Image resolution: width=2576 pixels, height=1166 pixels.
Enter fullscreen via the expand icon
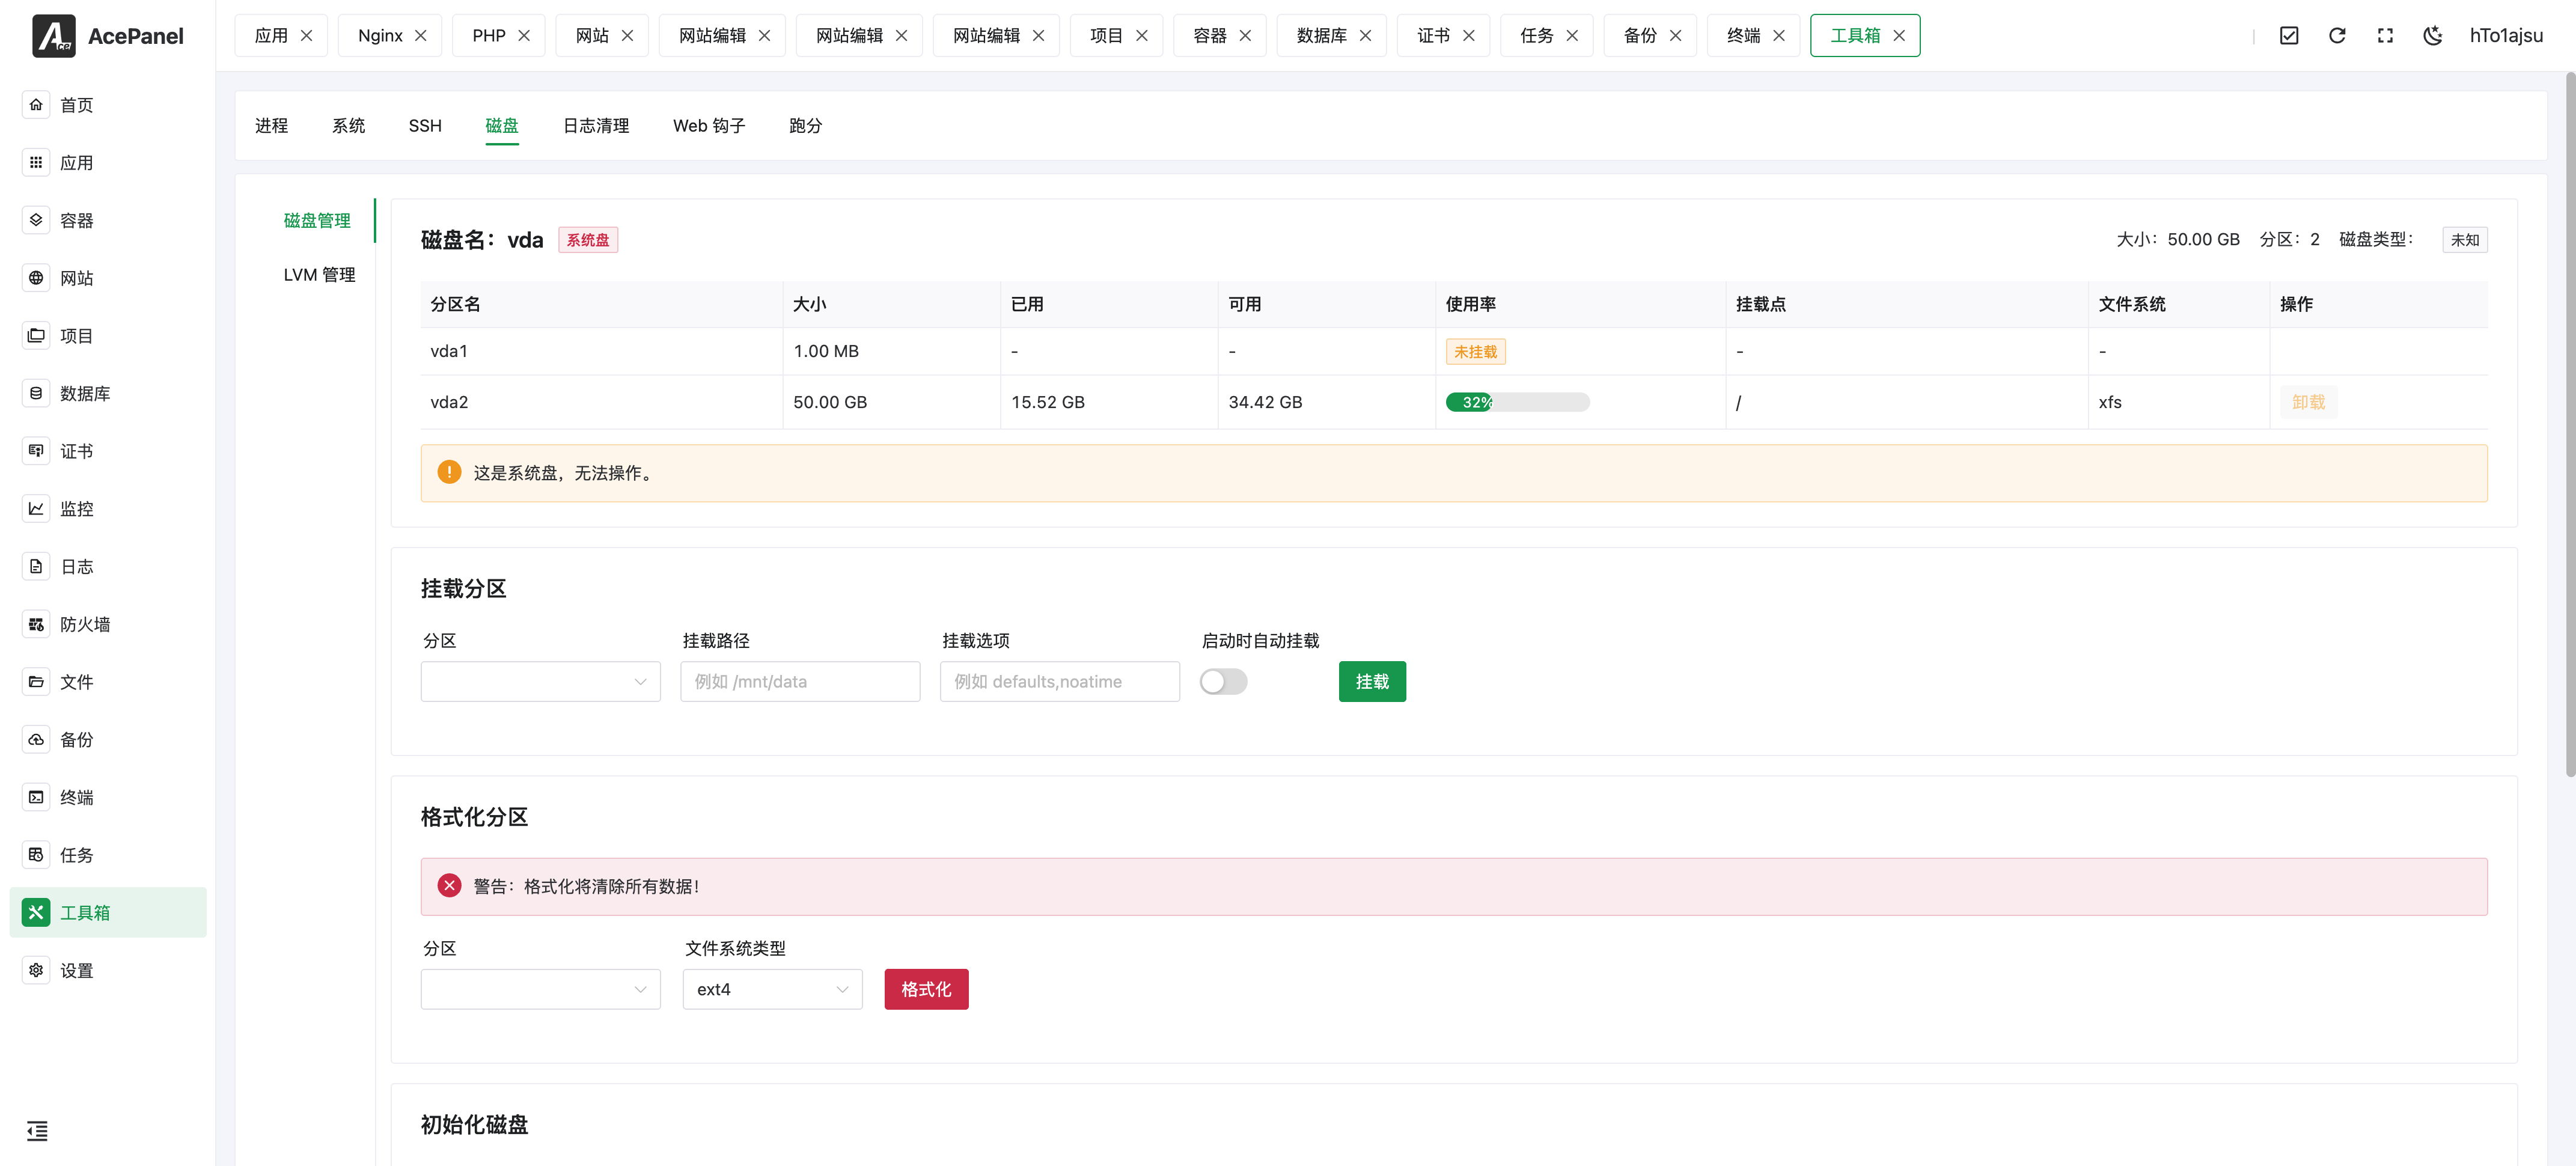click(2385, 35)
